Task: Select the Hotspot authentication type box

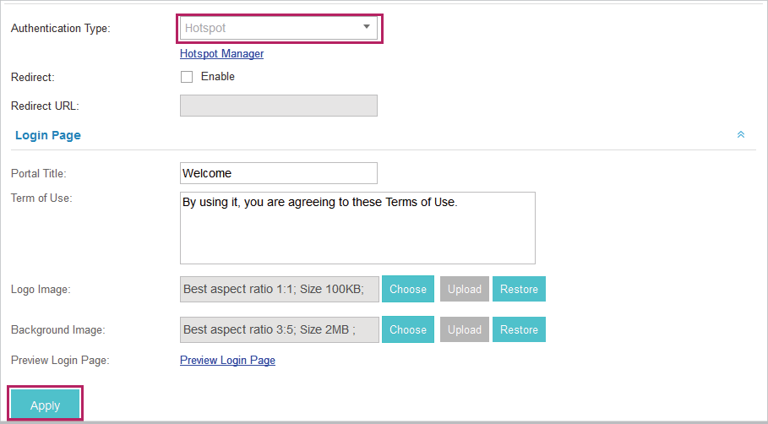Action: point(279,28)
